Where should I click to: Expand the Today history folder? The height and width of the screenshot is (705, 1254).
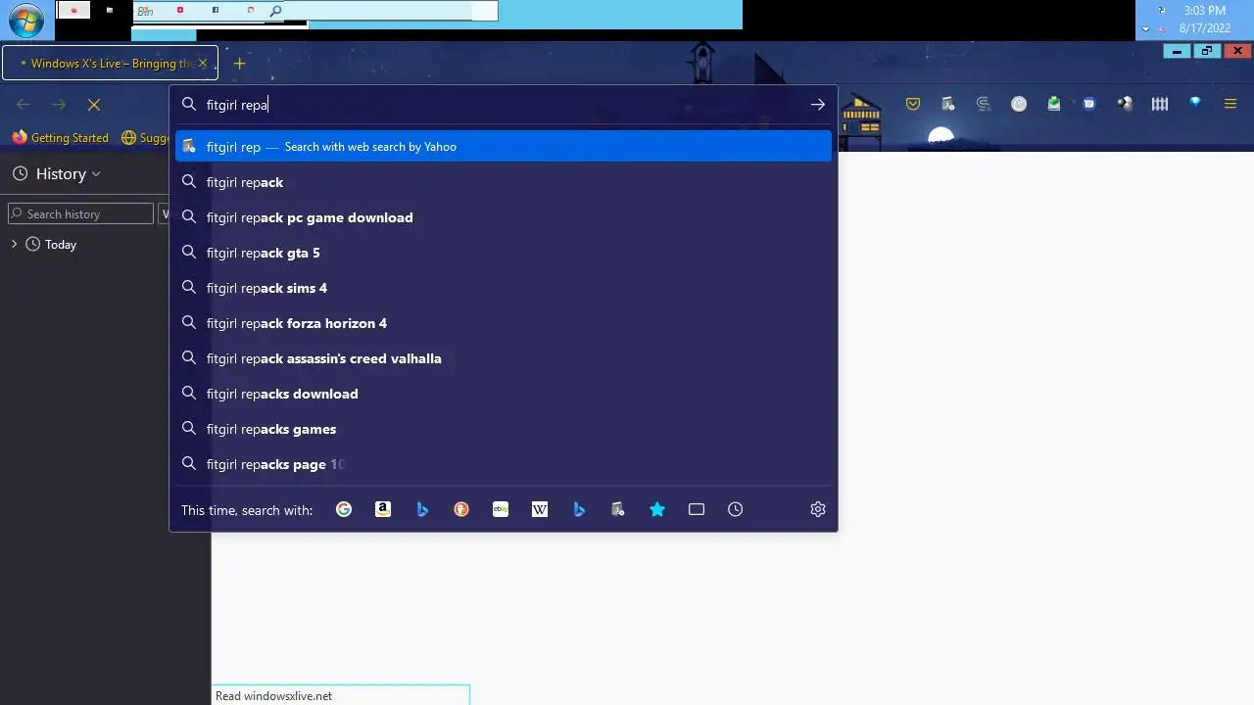pyautogui.click(x=14, y=244)
